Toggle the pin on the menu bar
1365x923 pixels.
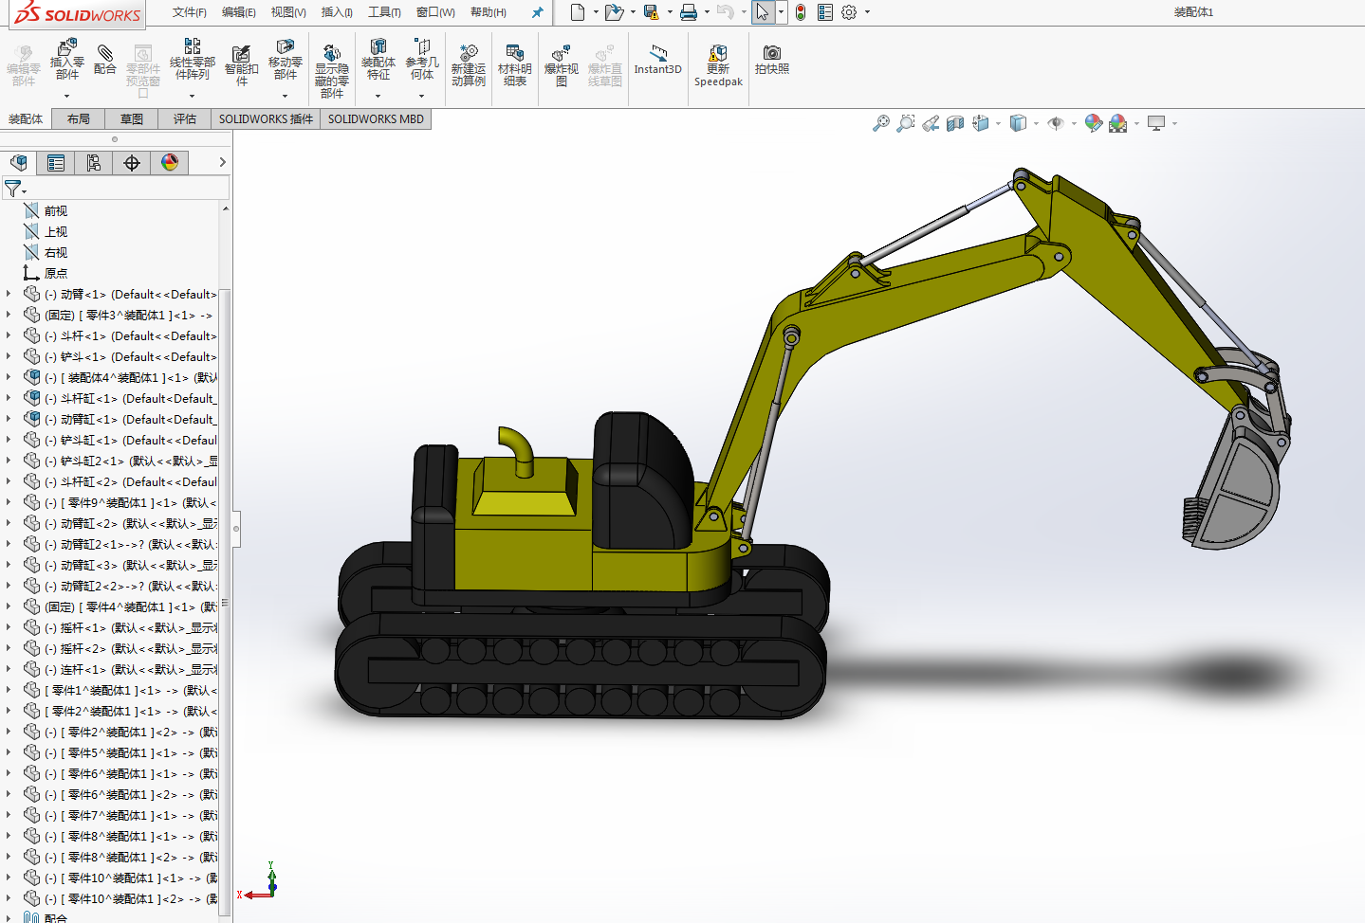pos(537,12)
